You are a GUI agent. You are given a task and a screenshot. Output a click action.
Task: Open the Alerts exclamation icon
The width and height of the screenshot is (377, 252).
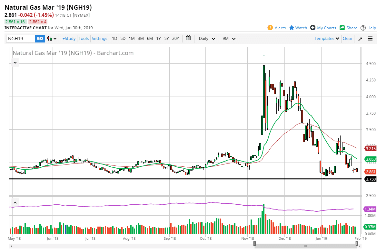[x=270, y=28]
